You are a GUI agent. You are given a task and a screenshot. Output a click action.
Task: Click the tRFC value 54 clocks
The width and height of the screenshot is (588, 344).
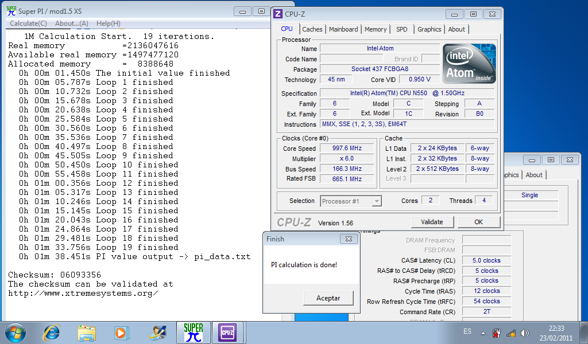click(x=486, y=302)
